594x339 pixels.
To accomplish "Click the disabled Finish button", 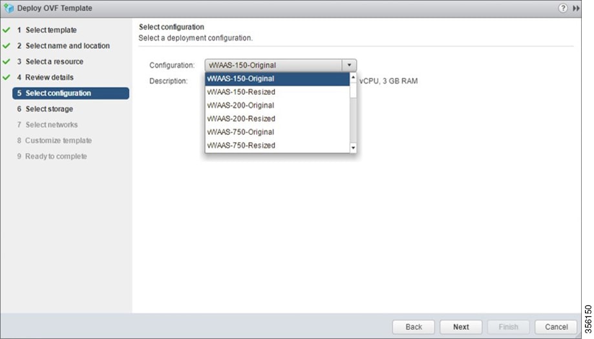I will coord(508,327).
